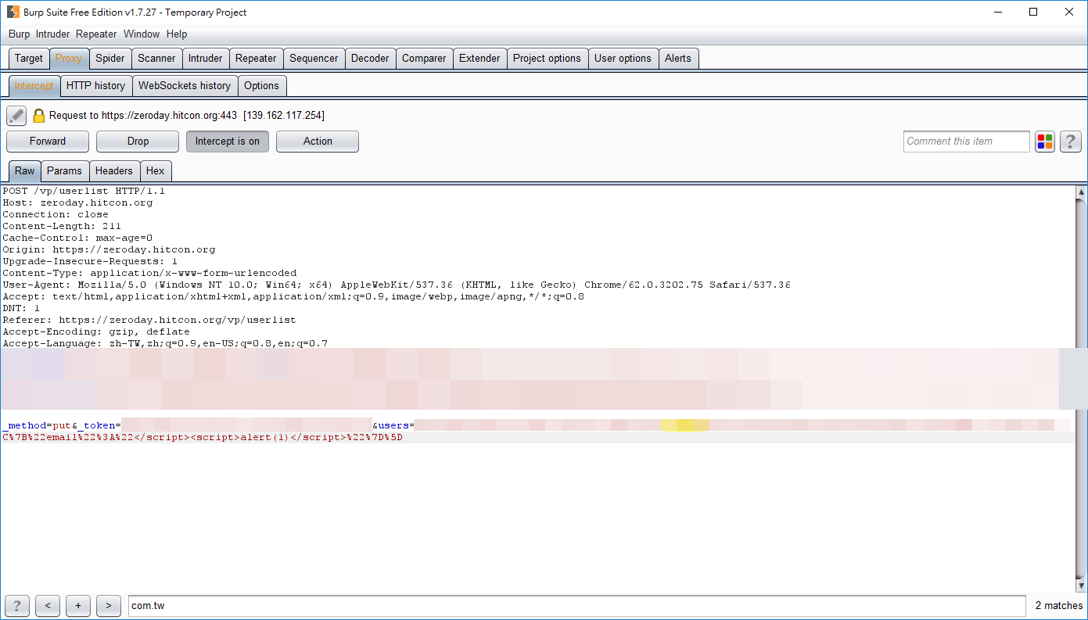Click the Connection: close header line

coord(56,214)
